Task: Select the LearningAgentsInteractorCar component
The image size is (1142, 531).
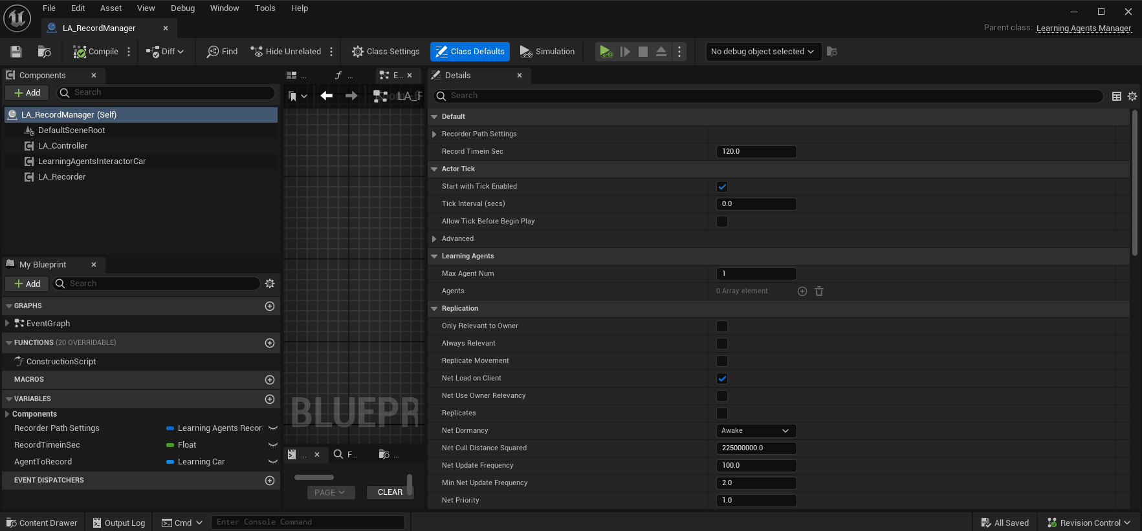Action: 92,161
